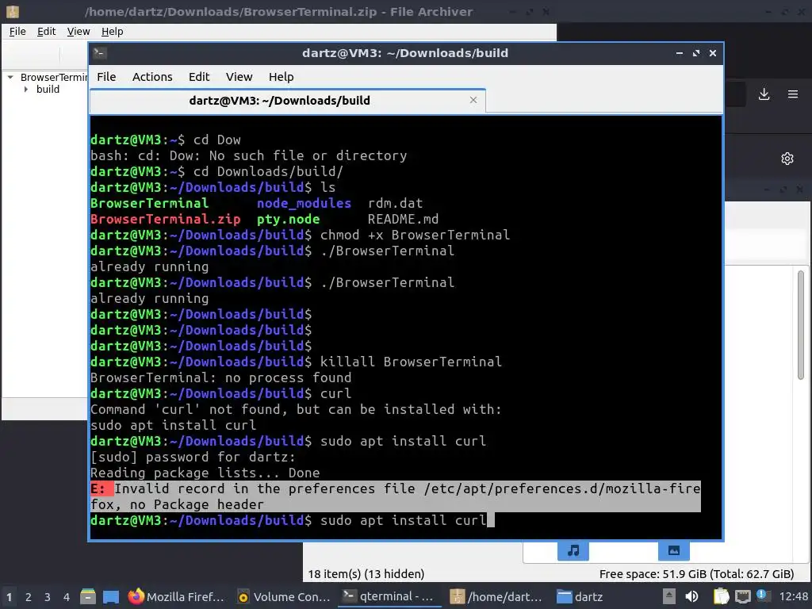Screen dimensions: 812x609
Task: Open the Firefox hamburger application menu
Action: click(793, 94)
